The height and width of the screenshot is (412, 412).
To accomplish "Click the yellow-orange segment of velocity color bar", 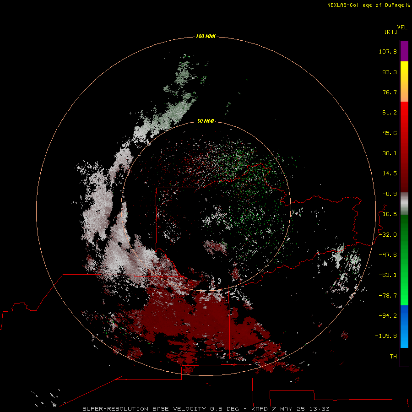I will tap(404, 81).
